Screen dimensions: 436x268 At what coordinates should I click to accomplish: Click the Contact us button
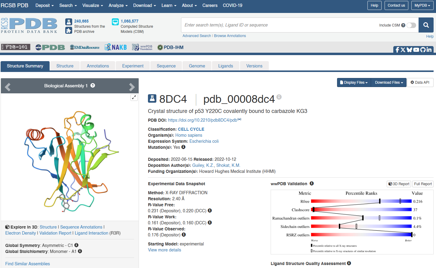tap(396, 5)
